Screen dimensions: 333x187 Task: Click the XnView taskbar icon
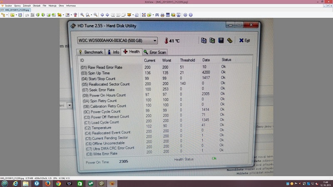coord(112,183)
